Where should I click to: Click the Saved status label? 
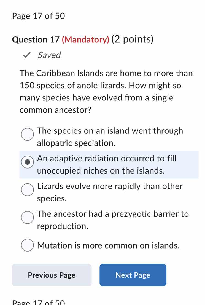point(49,55)
